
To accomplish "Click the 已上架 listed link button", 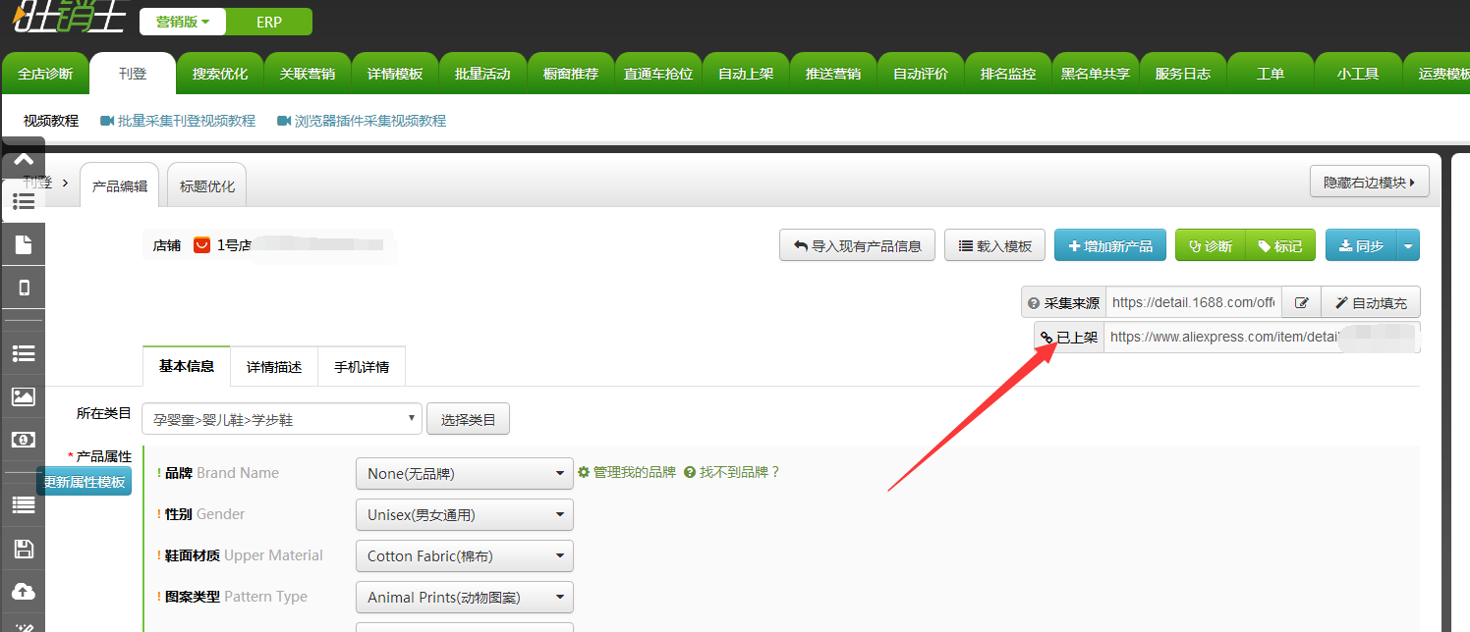I will 1069,337.
